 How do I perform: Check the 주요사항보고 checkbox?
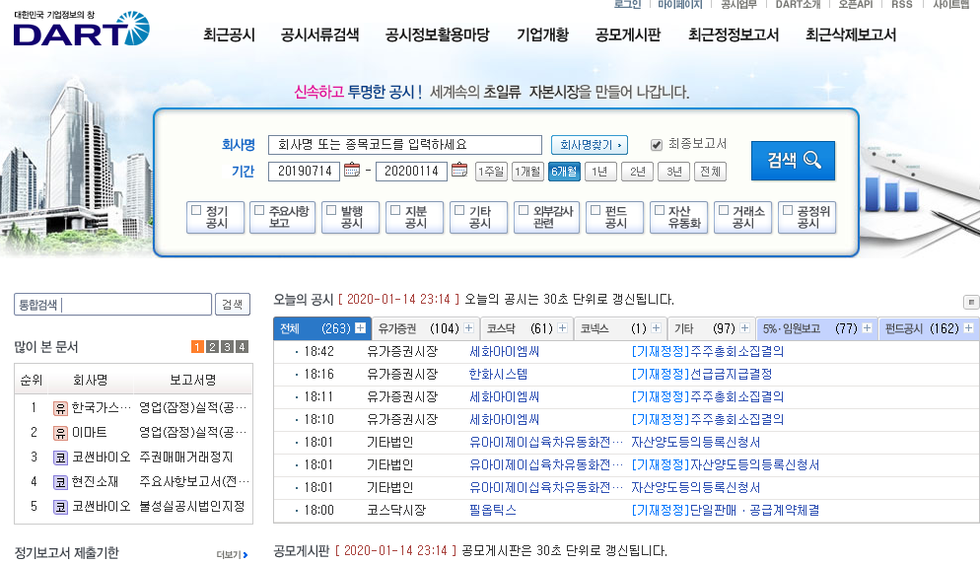click(x=259, y=211)
